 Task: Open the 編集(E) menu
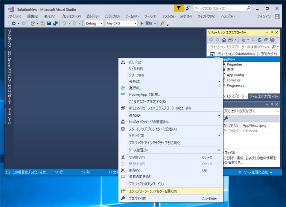[33, 17]
